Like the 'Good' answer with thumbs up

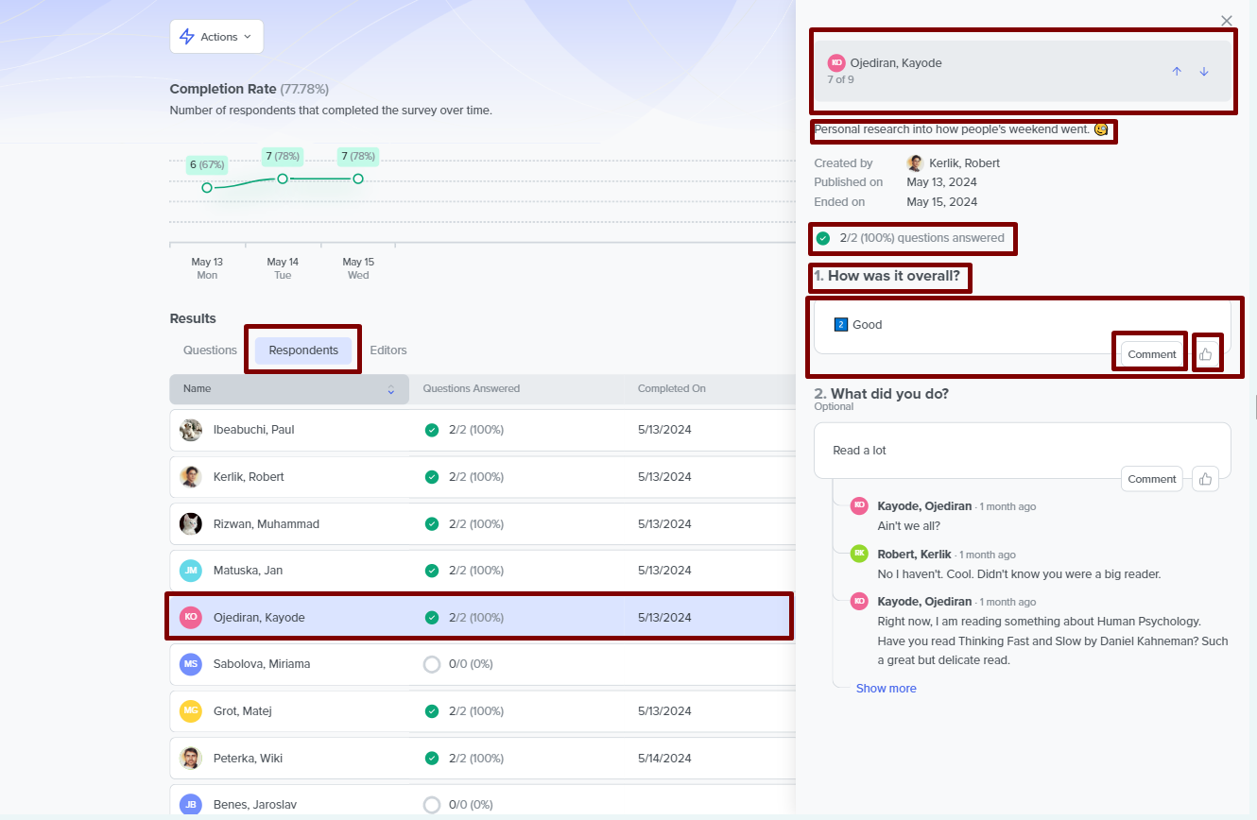(1206, 354)
